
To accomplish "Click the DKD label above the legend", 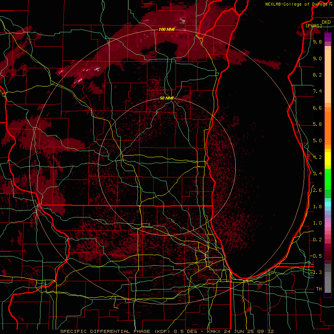I will (x=326, y=22).
